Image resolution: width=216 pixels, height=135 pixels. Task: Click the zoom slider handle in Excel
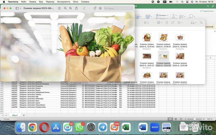click(x=194, y=119)
